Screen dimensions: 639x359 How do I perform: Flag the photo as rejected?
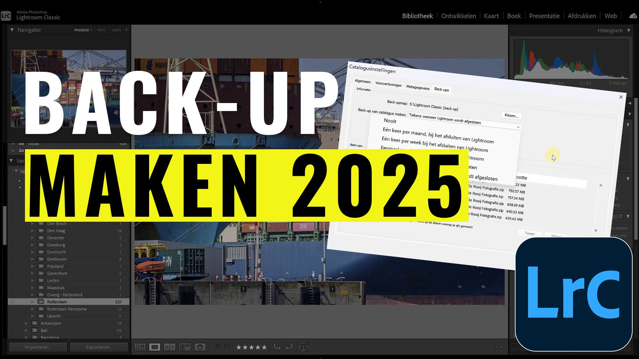(227, 347)
